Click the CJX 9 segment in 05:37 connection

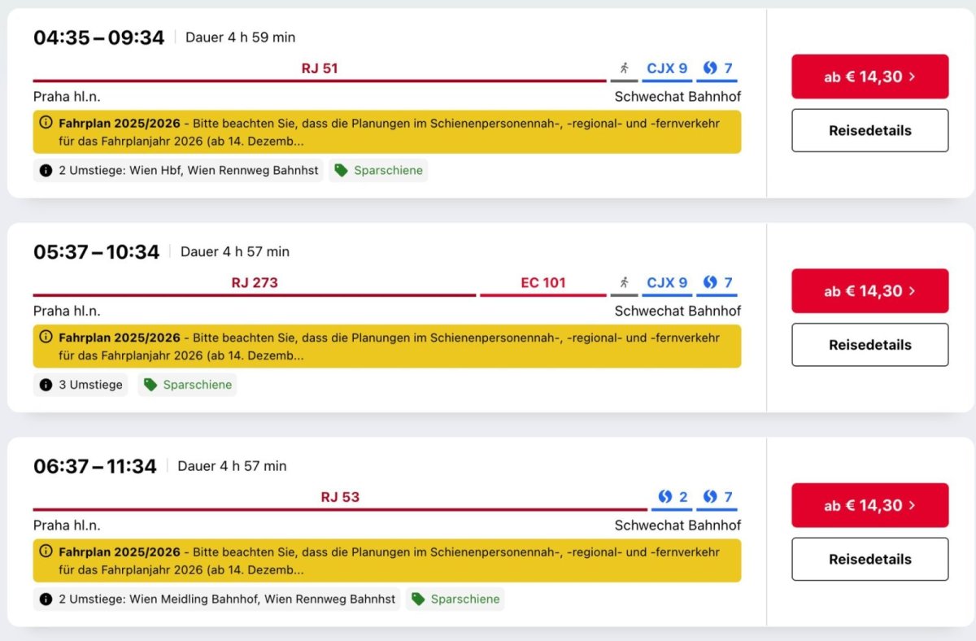[x=667, y=283]
